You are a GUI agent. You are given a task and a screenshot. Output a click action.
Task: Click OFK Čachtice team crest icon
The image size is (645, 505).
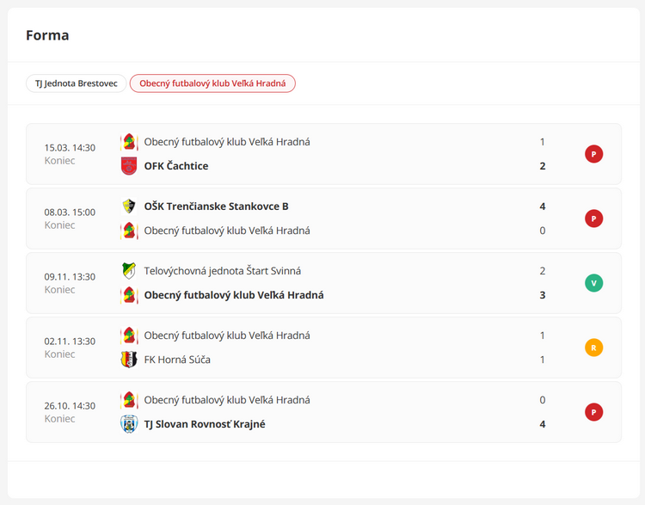tap(129, 166)
